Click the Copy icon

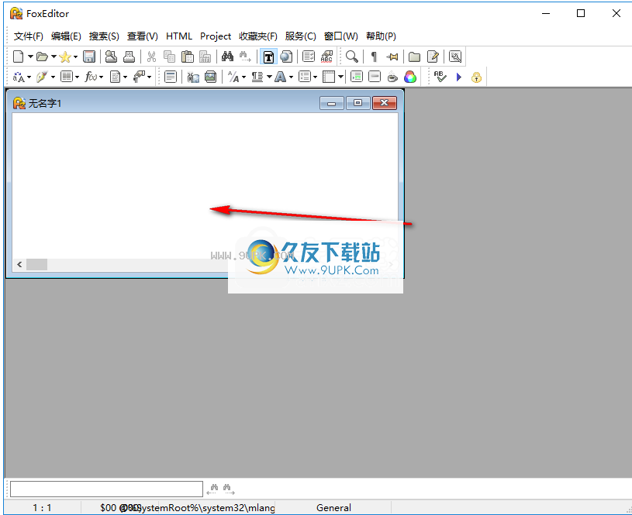click(x=169, y=57)
